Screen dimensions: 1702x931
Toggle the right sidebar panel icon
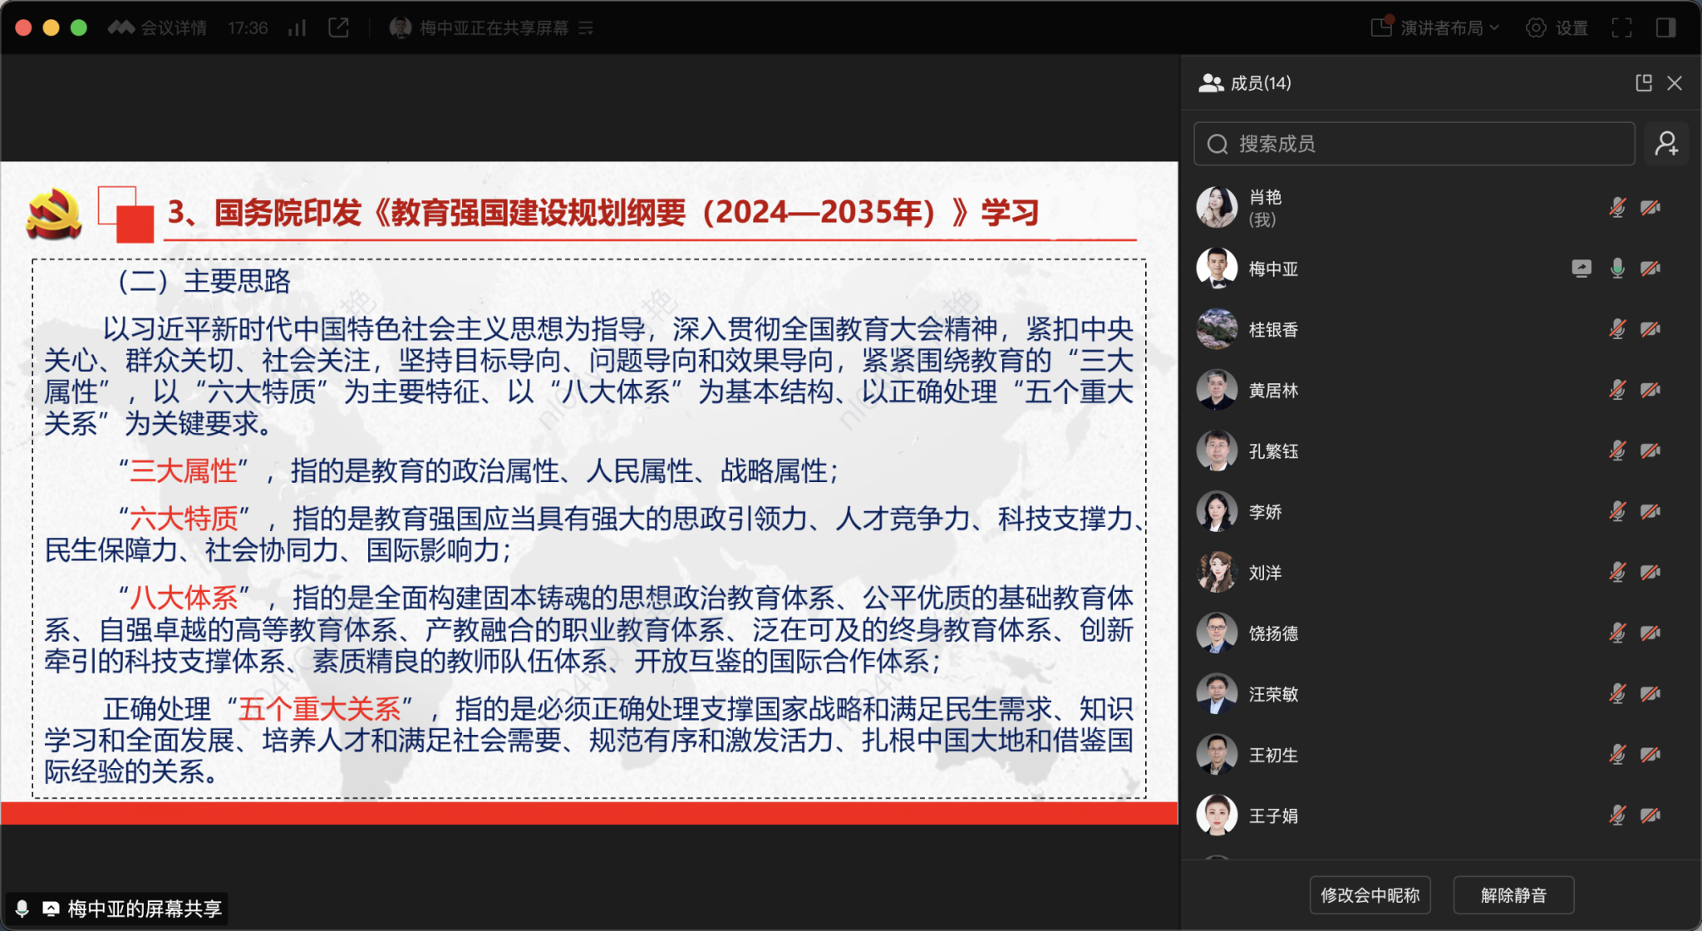[1665, 27]
